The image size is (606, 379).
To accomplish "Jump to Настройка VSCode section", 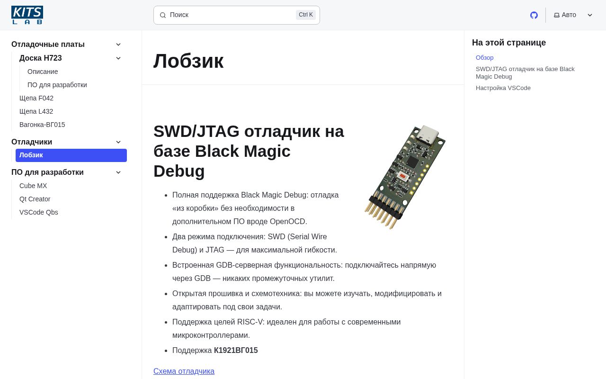I will click(503, 88).
